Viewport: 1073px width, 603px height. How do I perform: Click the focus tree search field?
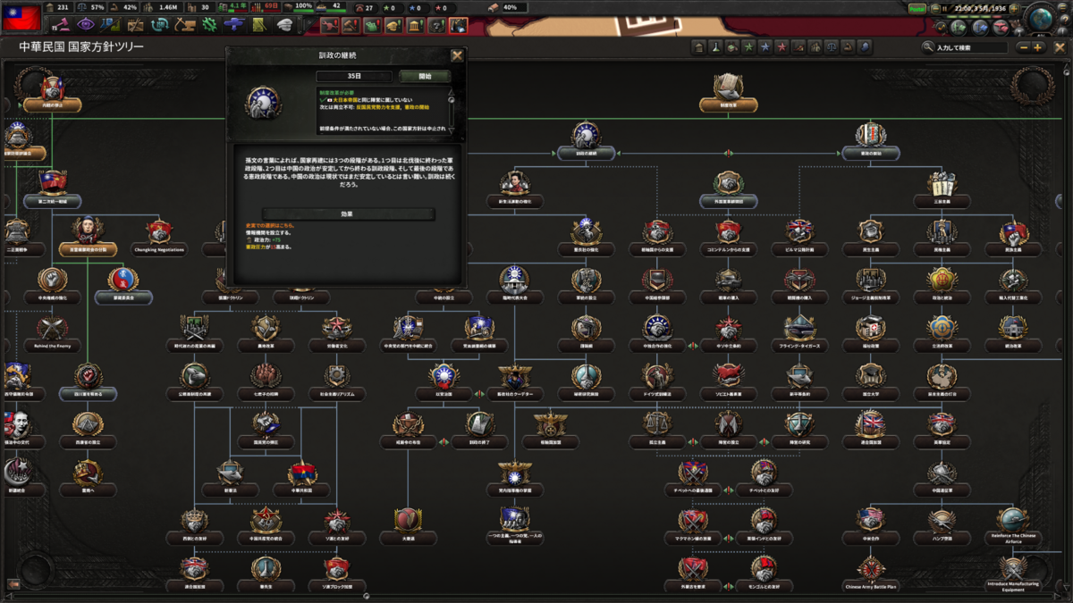[971, 47]
